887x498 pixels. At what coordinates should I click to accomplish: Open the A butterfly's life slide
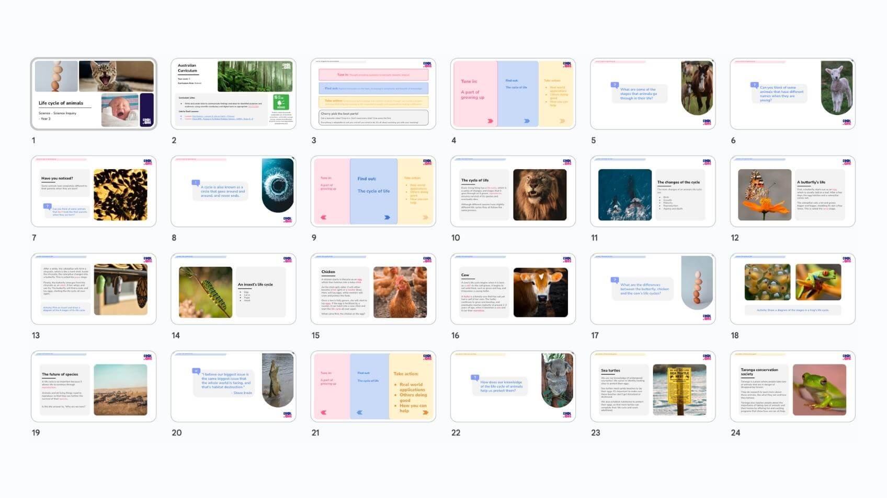click(x=792, y=192)
